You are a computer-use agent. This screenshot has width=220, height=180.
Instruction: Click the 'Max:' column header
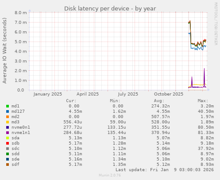tap(203, 101)
